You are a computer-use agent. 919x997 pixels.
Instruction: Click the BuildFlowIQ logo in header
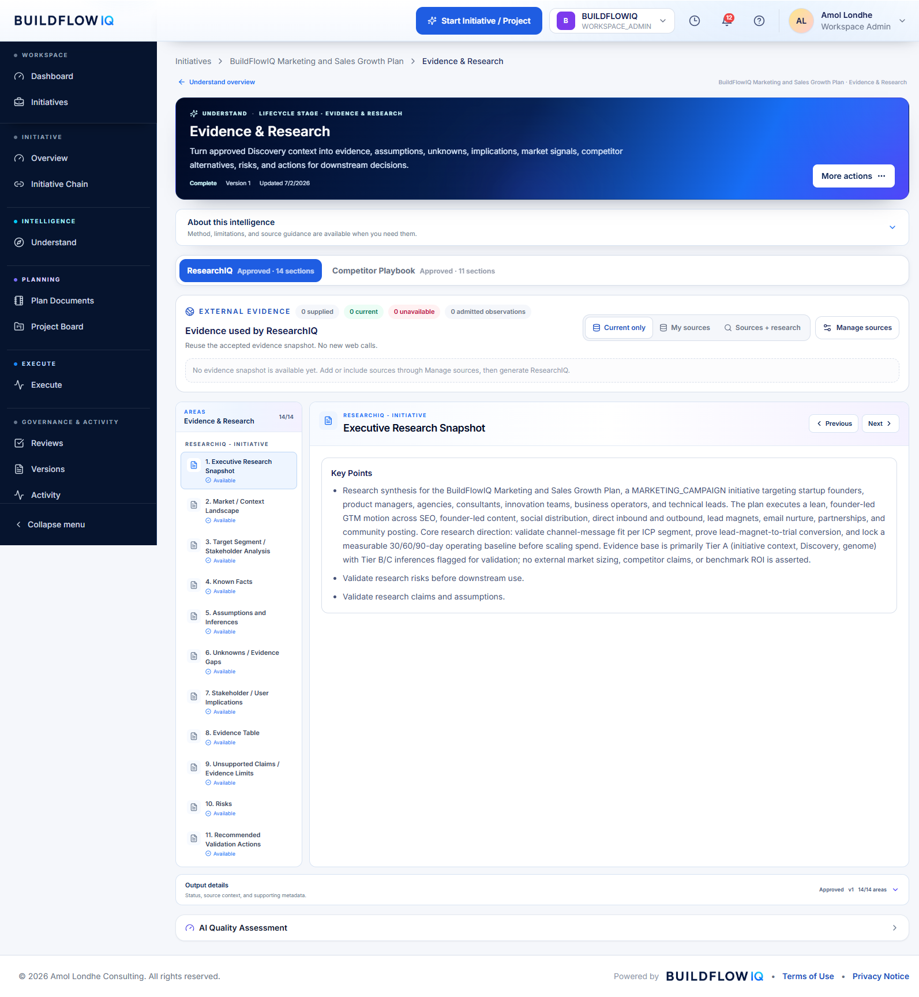(64, 21)
